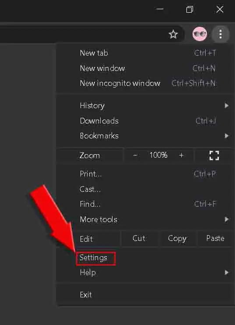Bookmark this page with star icon
Image resolution: width=235 pixels, height=325 pixels.
click(x=173, y=34)
